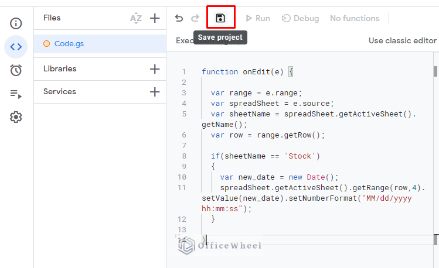Click the 'var row = range.getRow();' line
Image resolution: width=439 pixels, height=268 pixels.
coord(268,135)
